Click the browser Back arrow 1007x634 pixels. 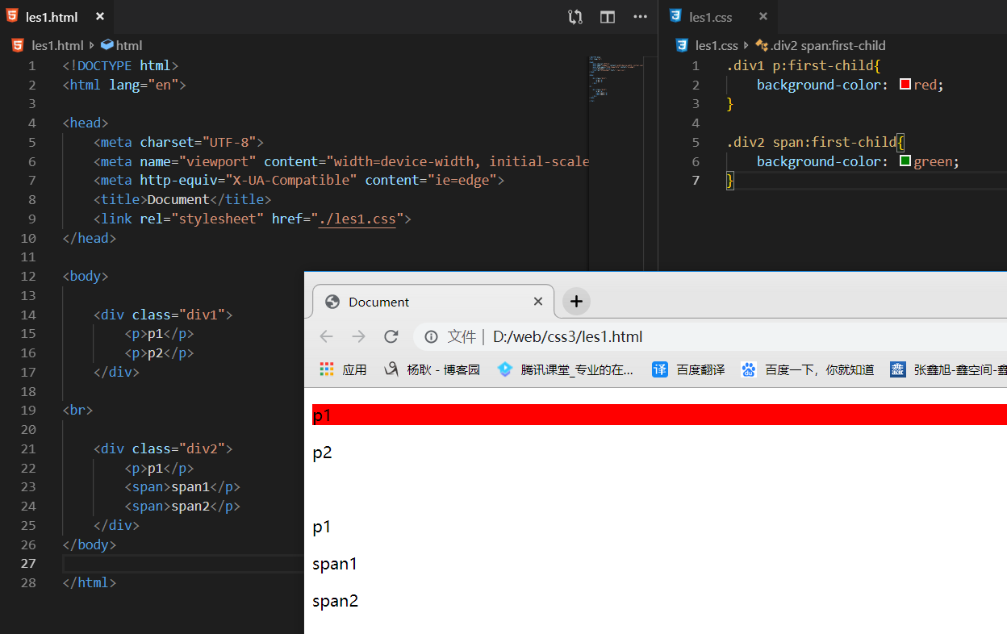pos(326,336)
